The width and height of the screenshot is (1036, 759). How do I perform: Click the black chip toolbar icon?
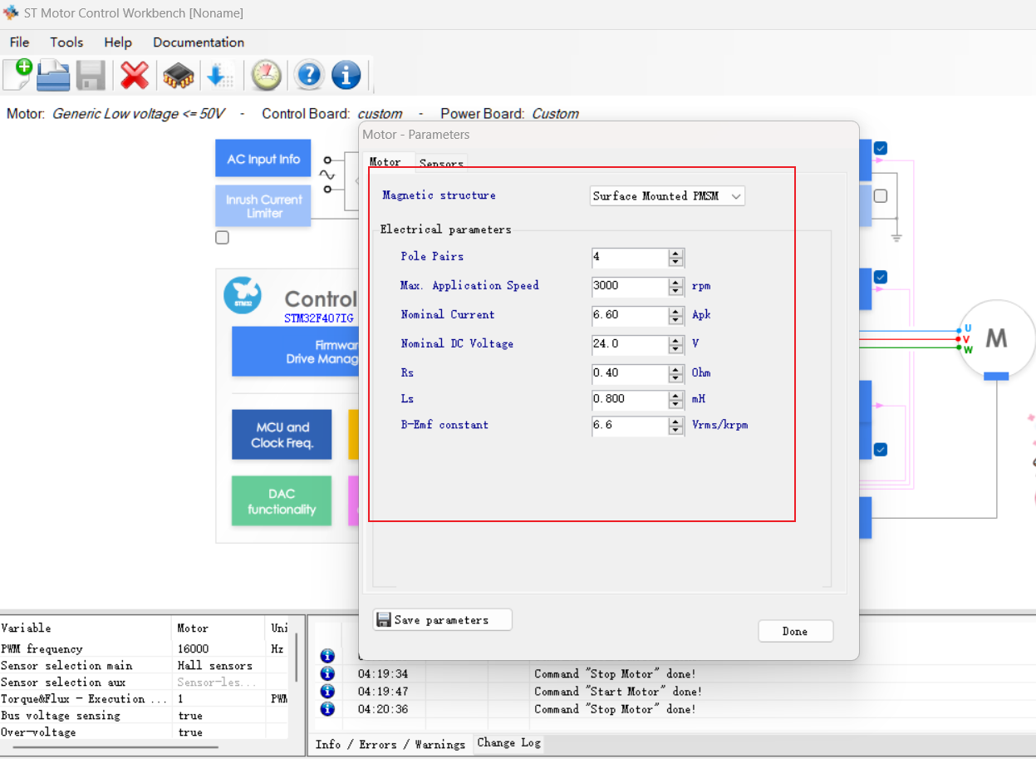click(178, 76)
